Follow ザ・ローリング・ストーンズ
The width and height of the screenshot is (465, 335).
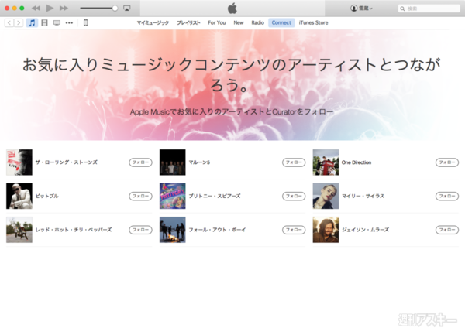[140, 162]
